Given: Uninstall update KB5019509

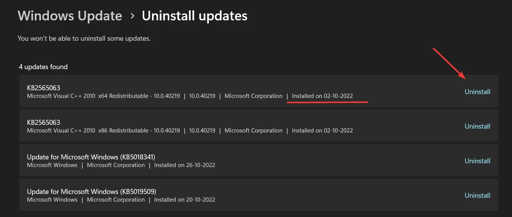Looking at the screenshot, I should coord(477,195).
